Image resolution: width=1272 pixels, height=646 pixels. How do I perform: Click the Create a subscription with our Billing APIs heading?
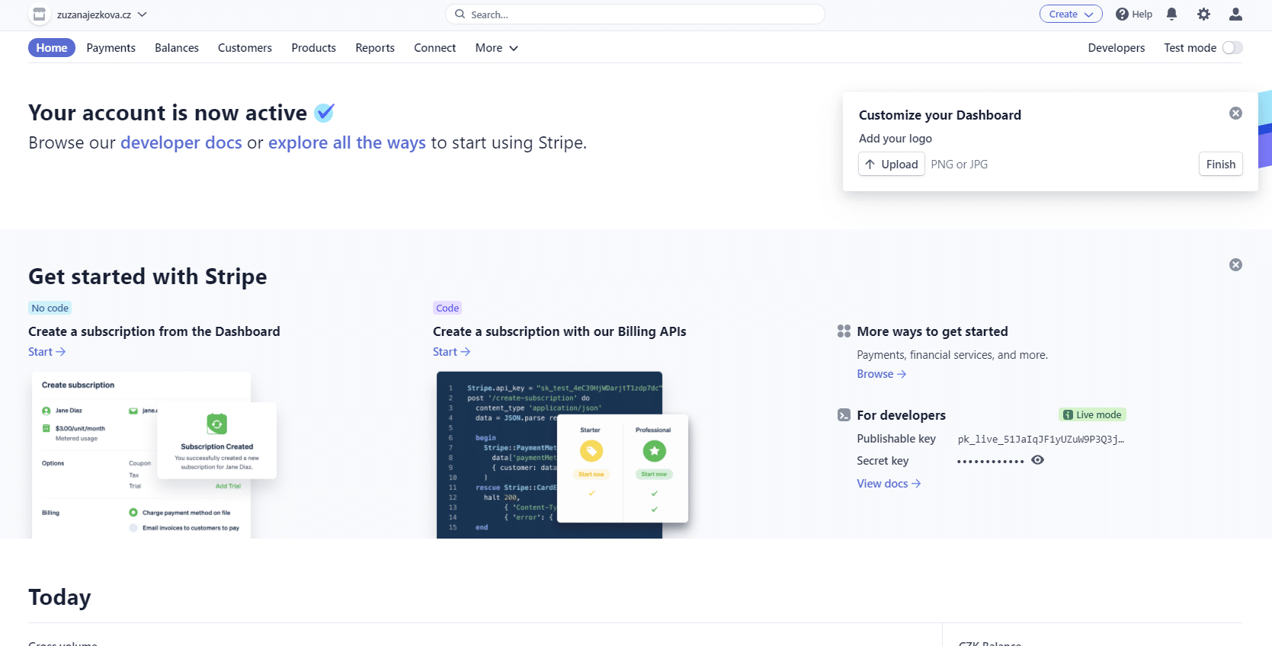[x=559, y=331]
